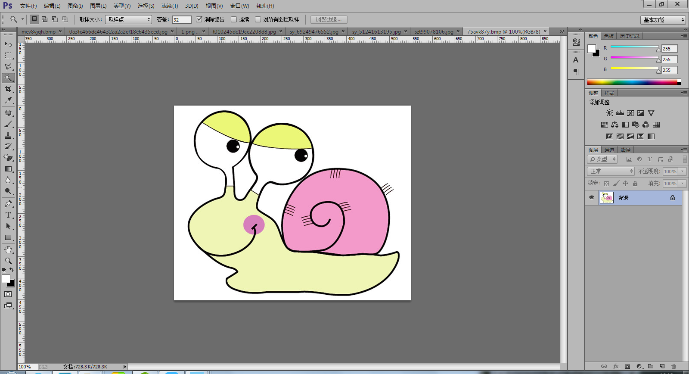This screenshot has width=689, height=374.
Task: Select the Polygonal Lasso tool
Action: pyautogui.click(x=8, y=67)
